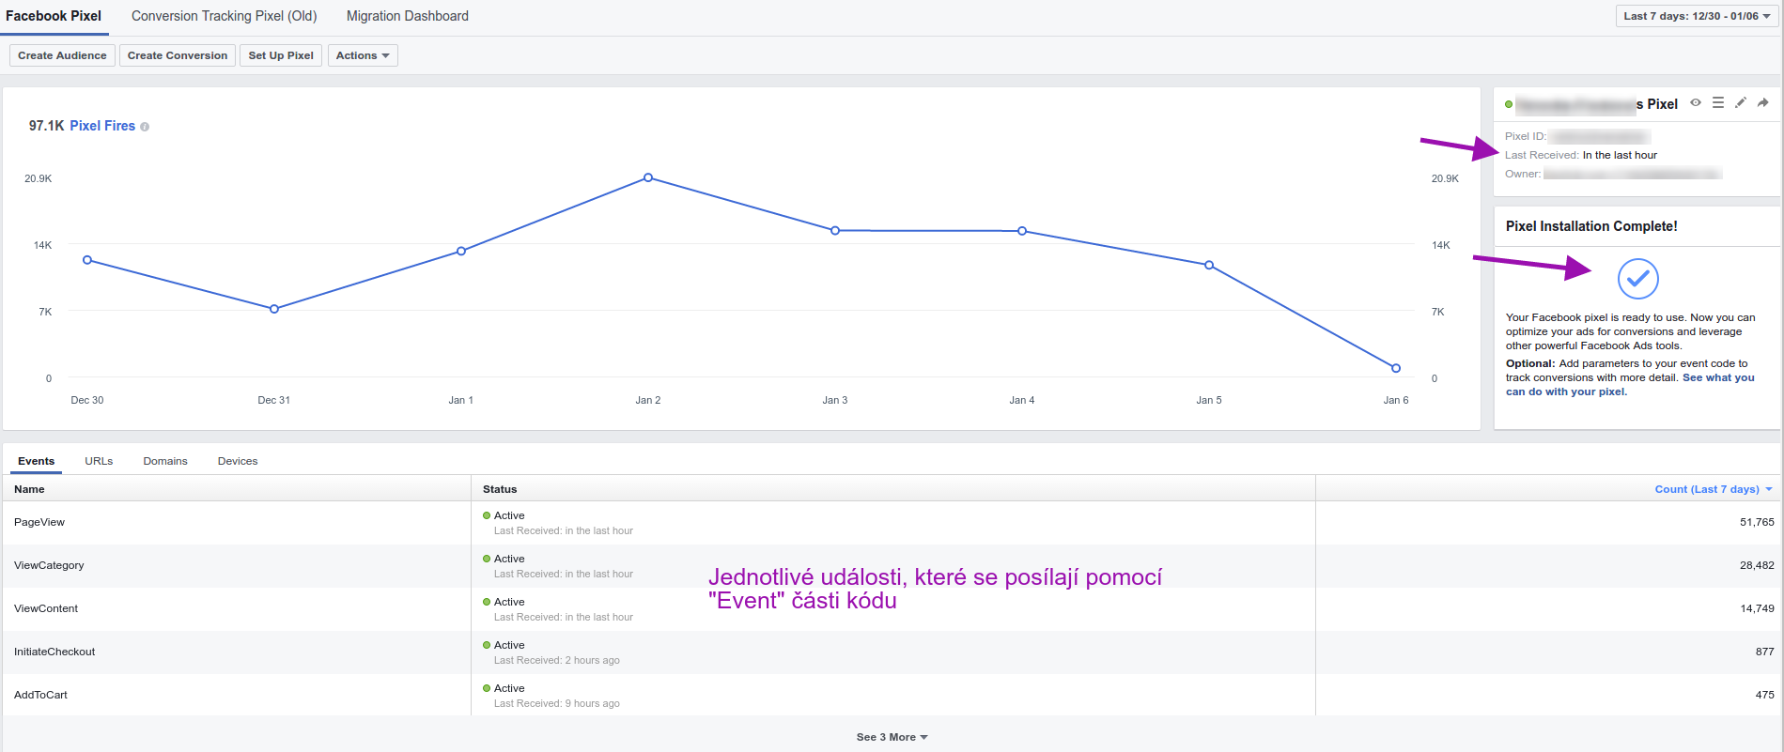Click the 475 count value
The image size is (1784, 752).
click(1765, 695)
